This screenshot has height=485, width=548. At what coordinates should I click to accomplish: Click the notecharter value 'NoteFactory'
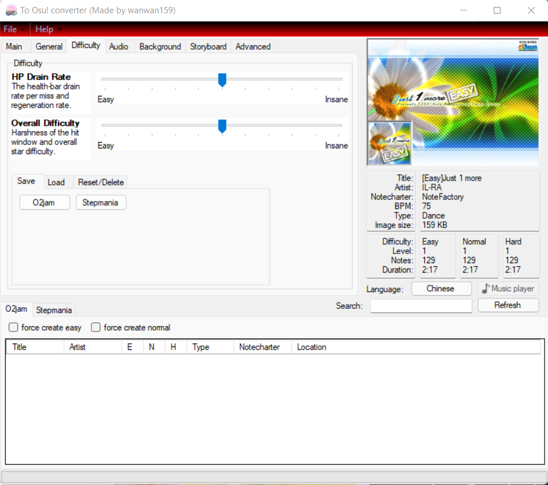[443, 197]
